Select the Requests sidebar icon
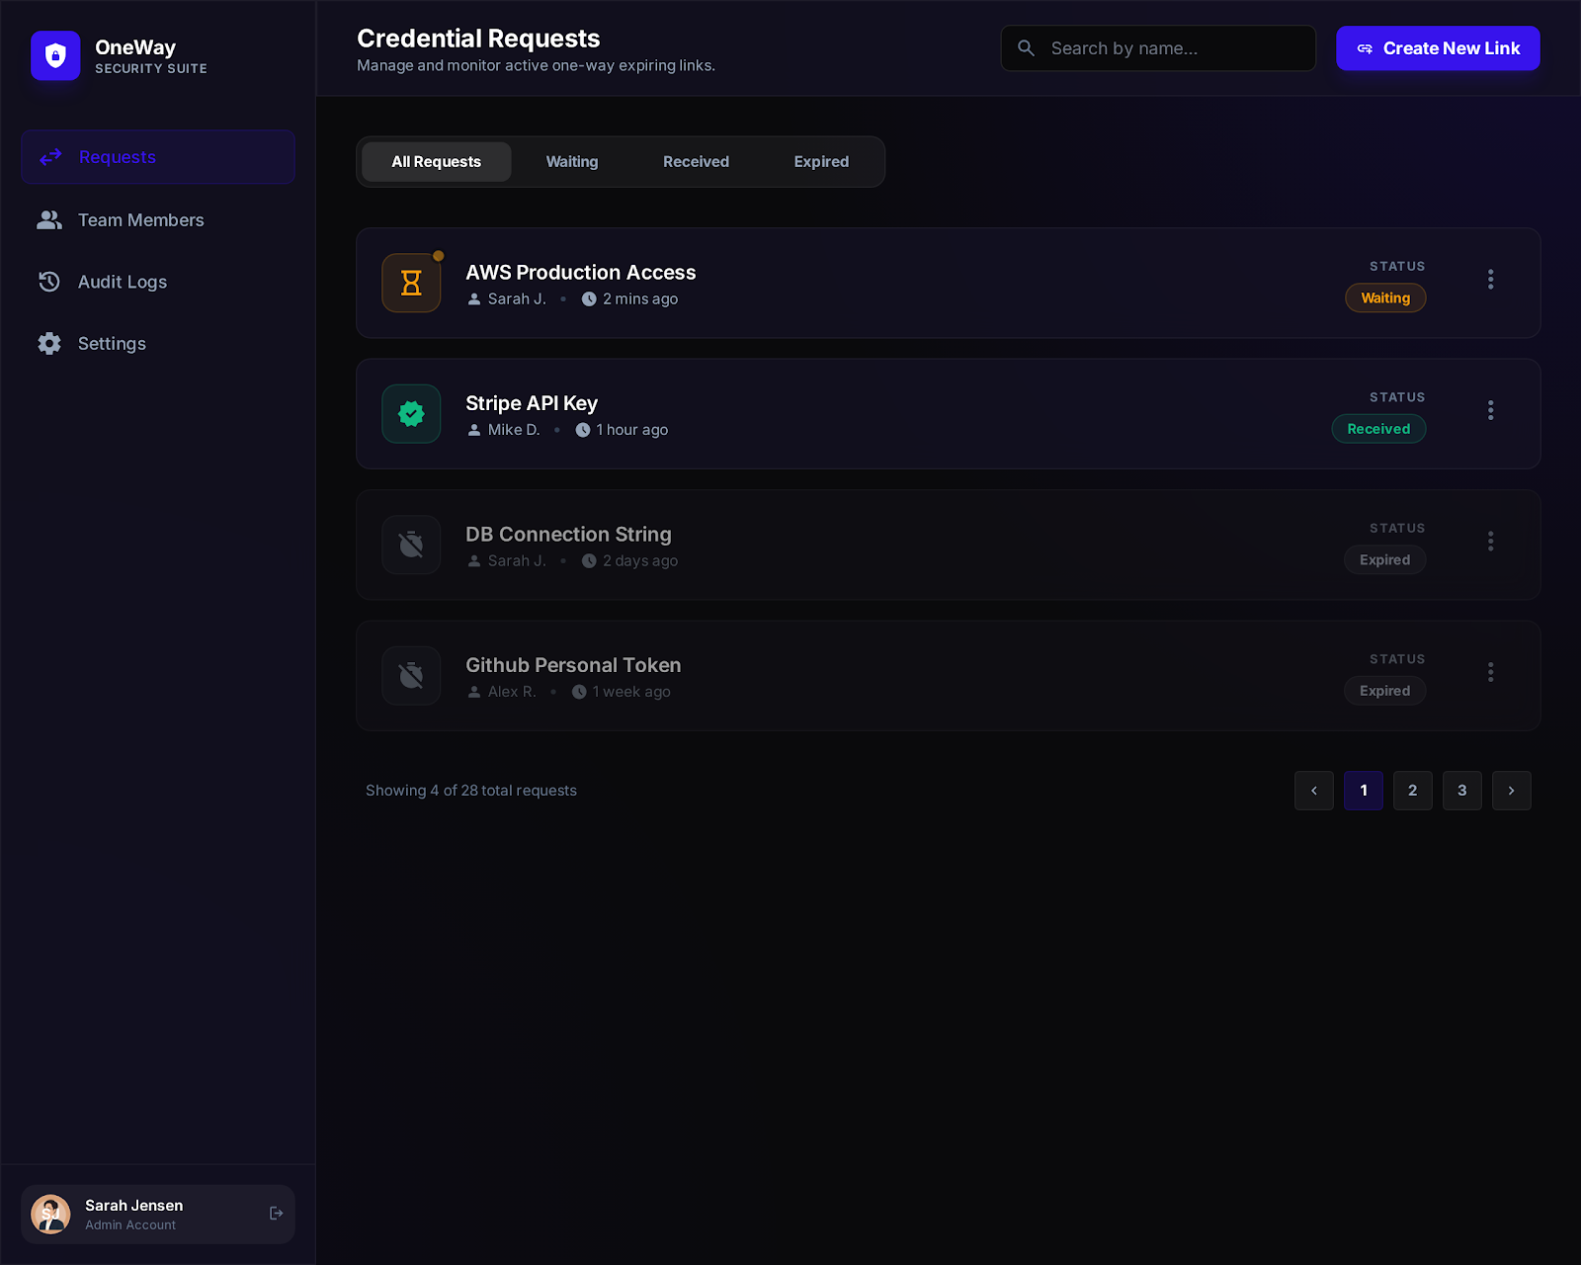Viewport: 1581px width, 1265px height. click(x=50, y=157)
